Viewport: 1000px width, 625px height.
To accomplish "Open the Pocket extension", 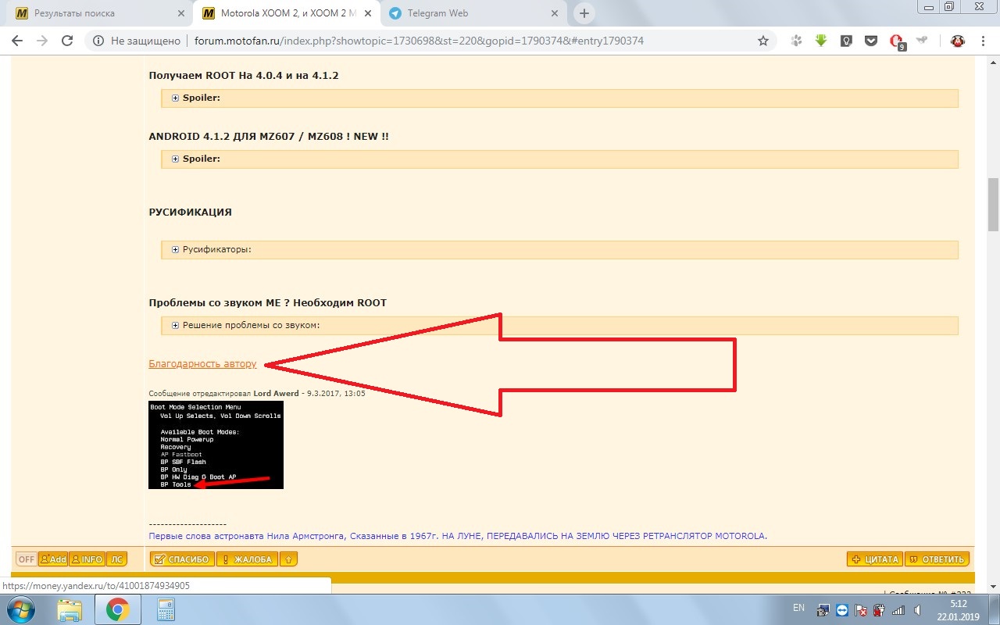I will pyautogui.click(x=871, y=41).
